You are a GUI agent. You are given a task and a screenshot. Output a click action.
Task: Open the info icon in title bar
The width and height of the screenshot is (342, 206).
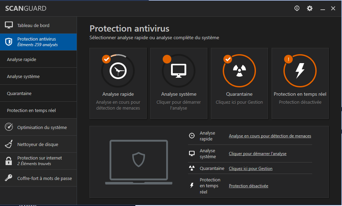(x=297, y=8)
